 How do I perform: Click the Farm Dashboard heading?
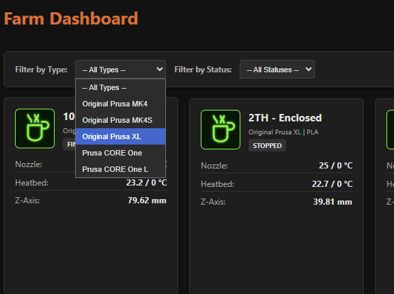tap(71, 19)
